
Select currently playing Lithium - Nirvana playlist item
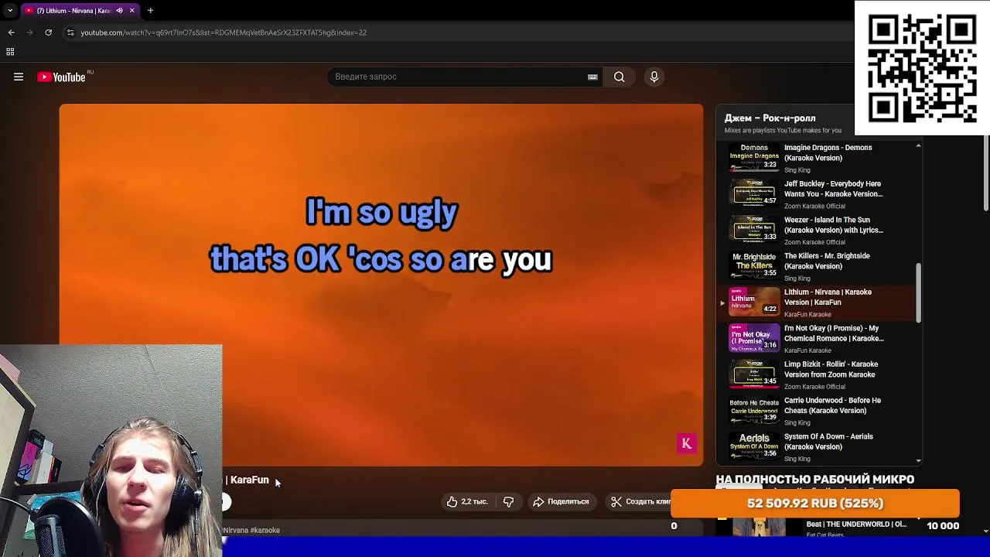818,302
